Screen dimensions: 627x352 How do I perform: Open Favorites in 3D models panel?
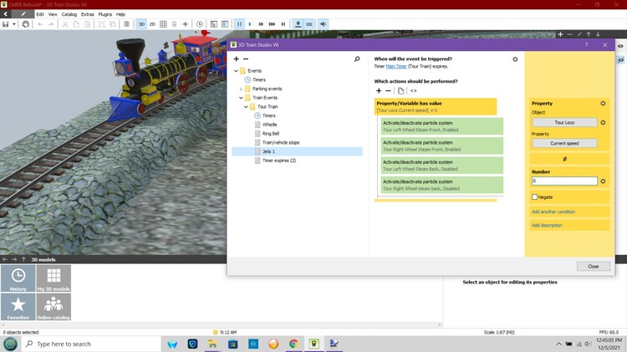click(x=18, y=307)
